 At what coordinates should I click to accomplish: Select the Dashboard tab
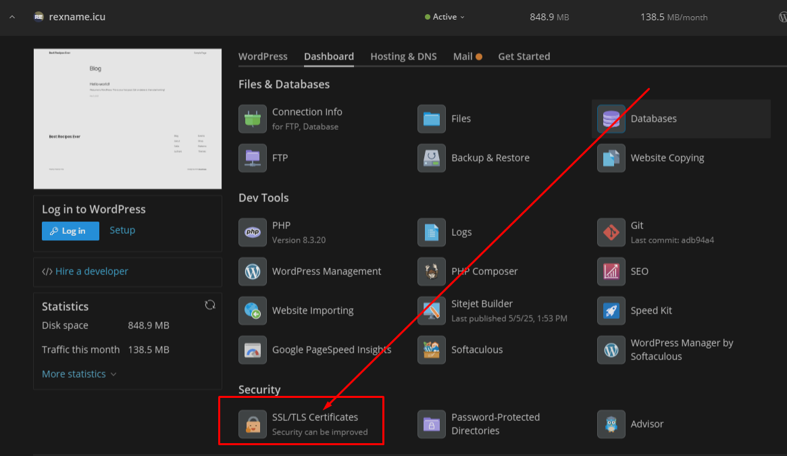click(329, 56)
